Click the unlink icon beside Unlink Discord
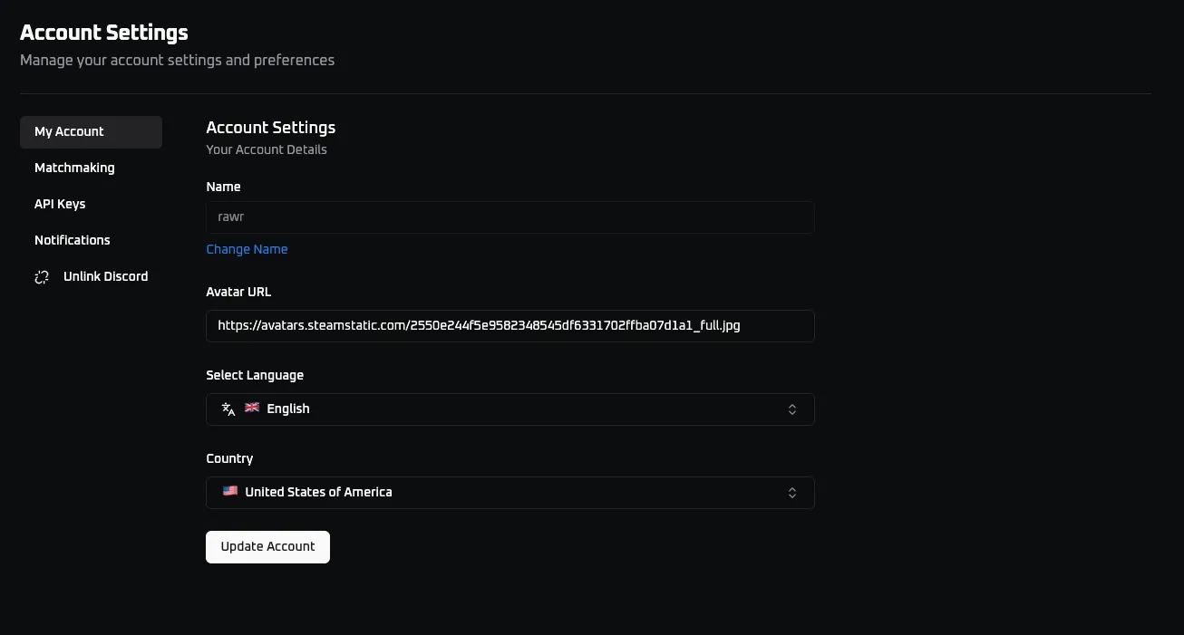 pyautogui.click(x=42, y=276)
